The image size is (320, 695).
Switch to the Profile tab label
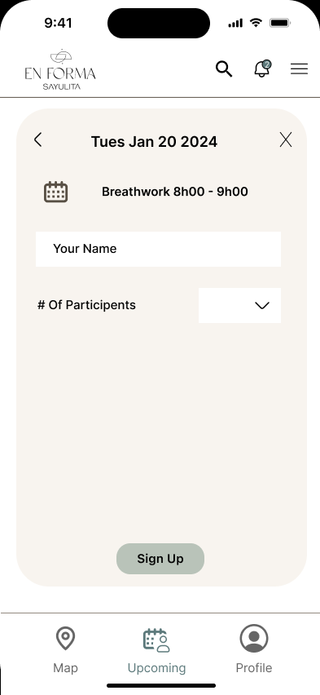254,668
